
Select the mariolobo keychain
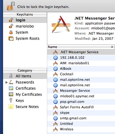(25, 26)
